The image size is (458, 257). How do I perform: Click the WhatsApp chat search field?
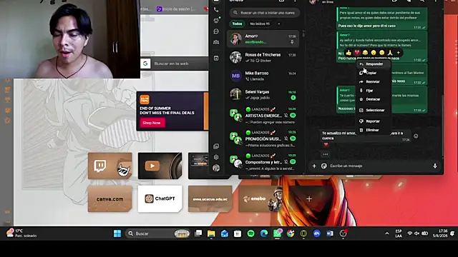click(265, 13)
